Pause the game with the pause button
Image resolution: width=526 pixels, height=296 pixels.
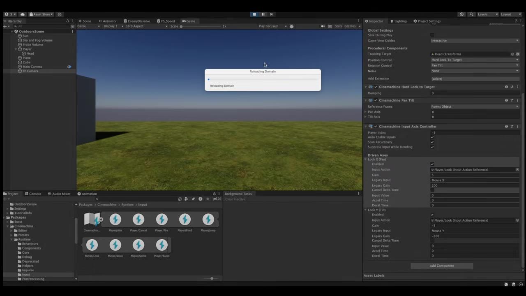263,14
